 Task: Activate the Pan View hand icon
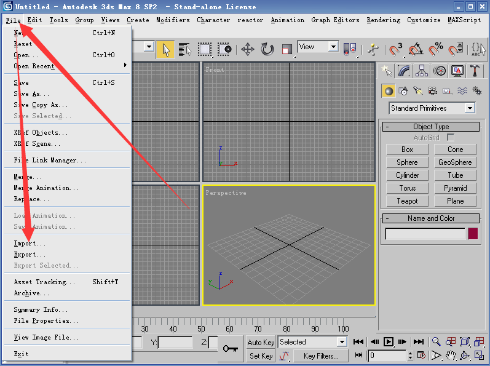point(450,356)
